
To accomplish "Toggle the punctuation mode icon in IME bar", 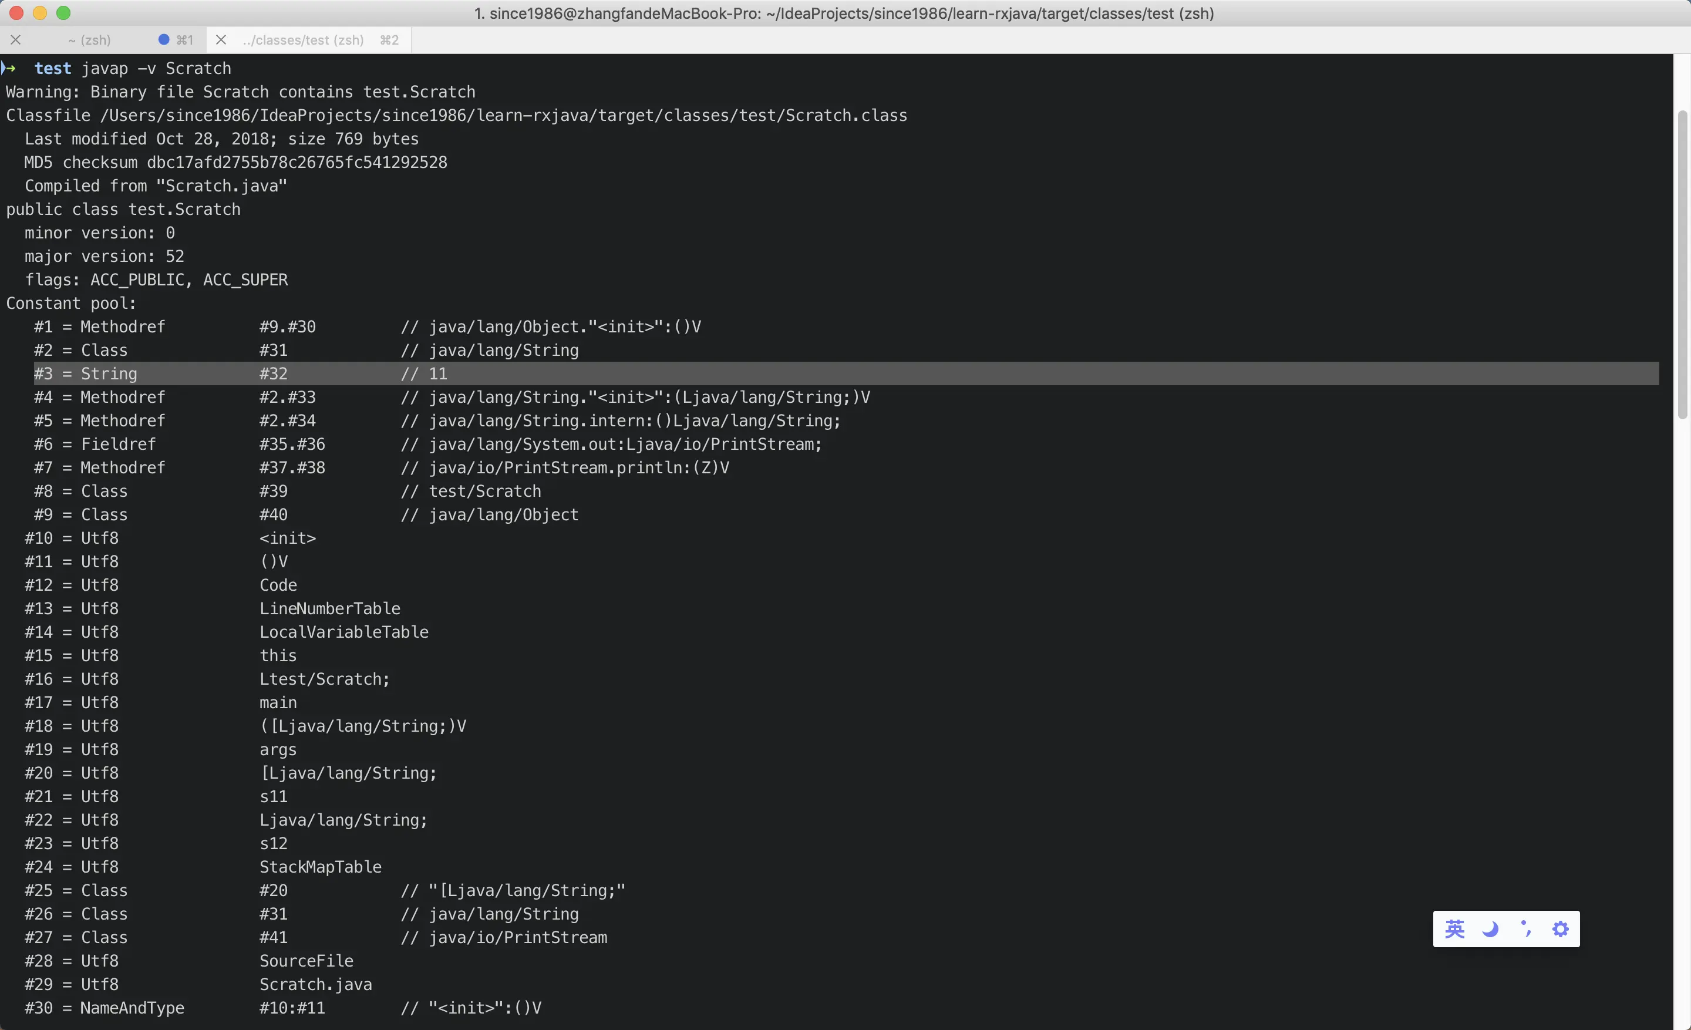I will tap(1525, 928).
